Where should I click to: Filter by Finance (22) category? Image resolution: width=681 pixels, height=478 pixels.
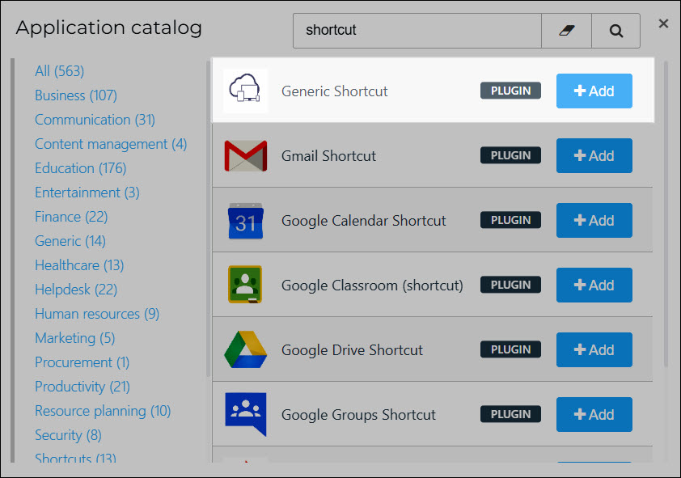(71, 217)
